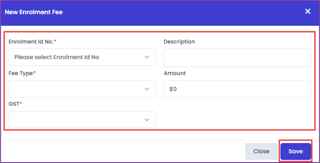Click the Amount label
The width and height of the screenshot is (320, 163).
pyautogui.click(x=175, y=73)
